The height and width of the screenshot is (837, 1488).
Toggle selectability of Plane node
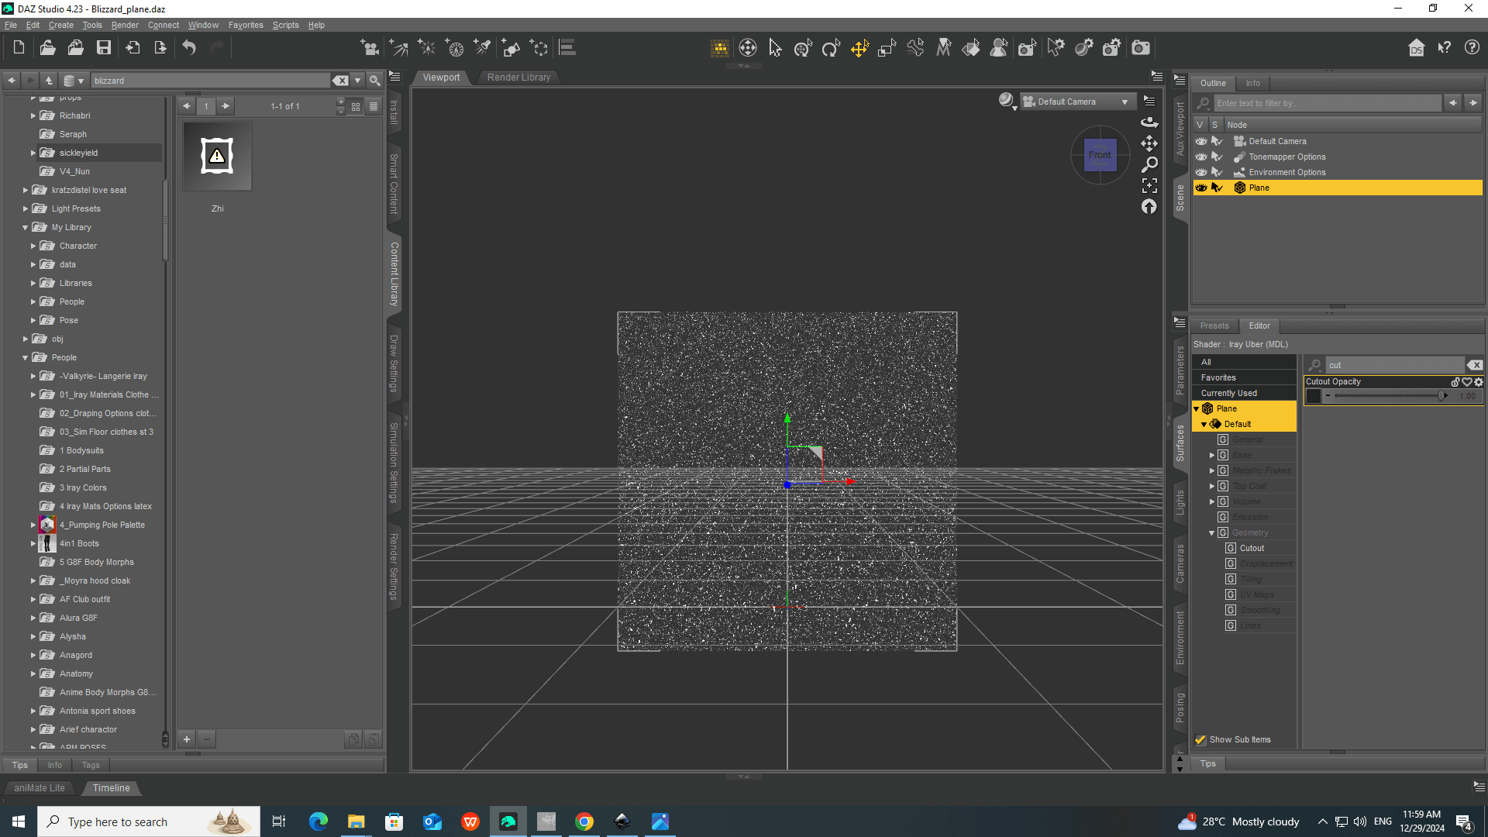tap(1217, 188)
